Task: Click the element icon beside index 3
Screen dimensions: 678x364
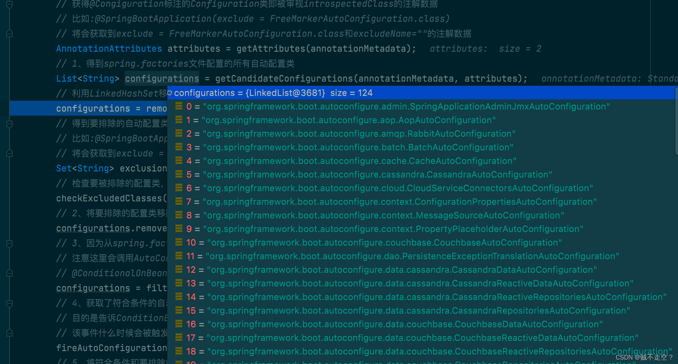Action: tap(179, 147)
